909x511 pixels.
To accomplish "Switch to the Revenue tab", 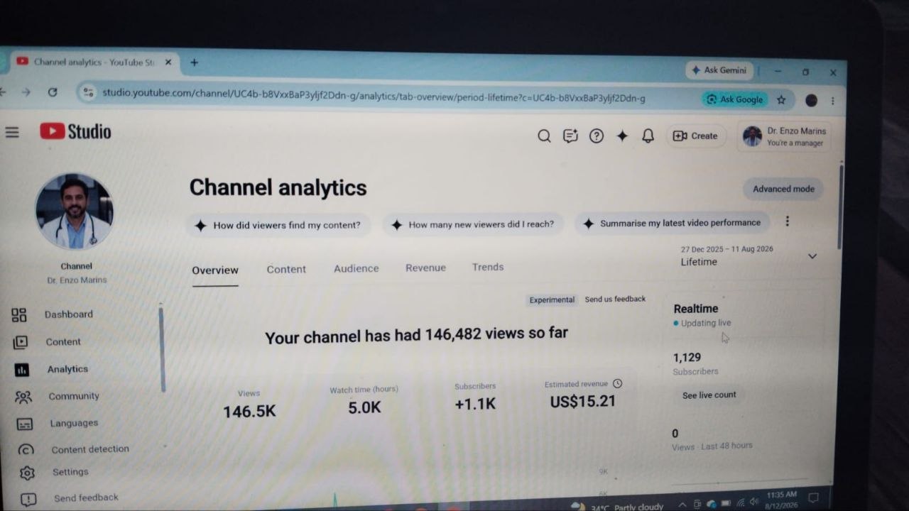I will pyautogui.click(x=425, y=268).
